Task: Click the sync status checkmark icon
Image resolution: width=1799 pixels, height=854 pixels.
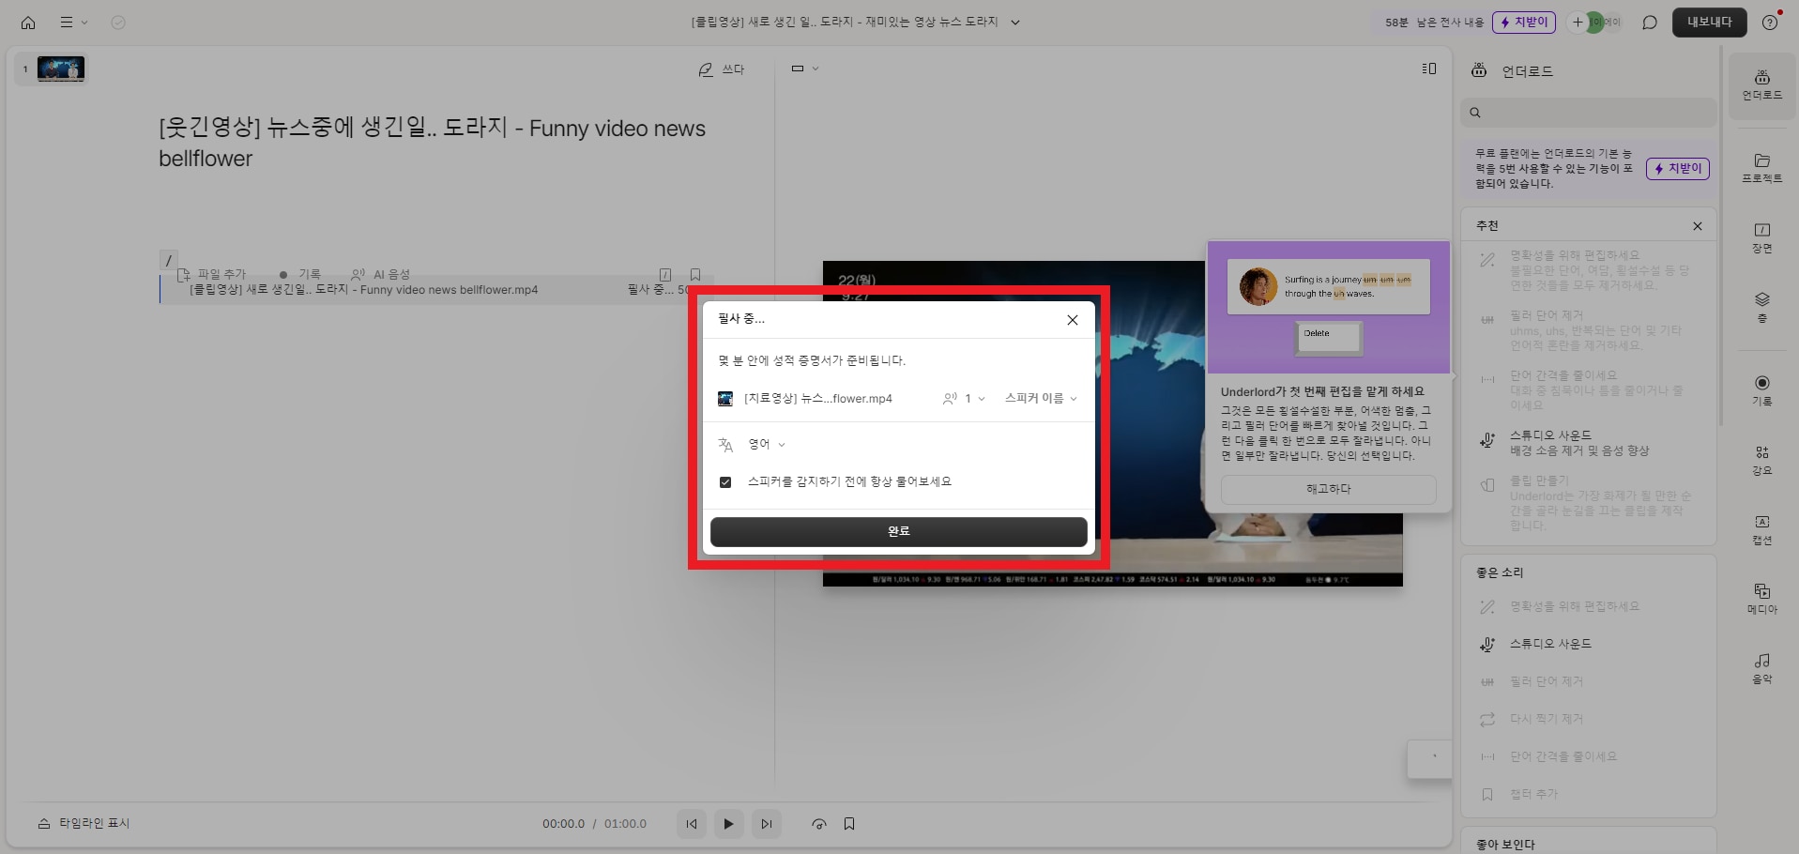Action: pyautogui.click(x=118, y=23)
